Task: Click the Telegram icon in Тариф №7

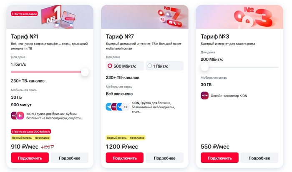Action: (x=109, y=107)
